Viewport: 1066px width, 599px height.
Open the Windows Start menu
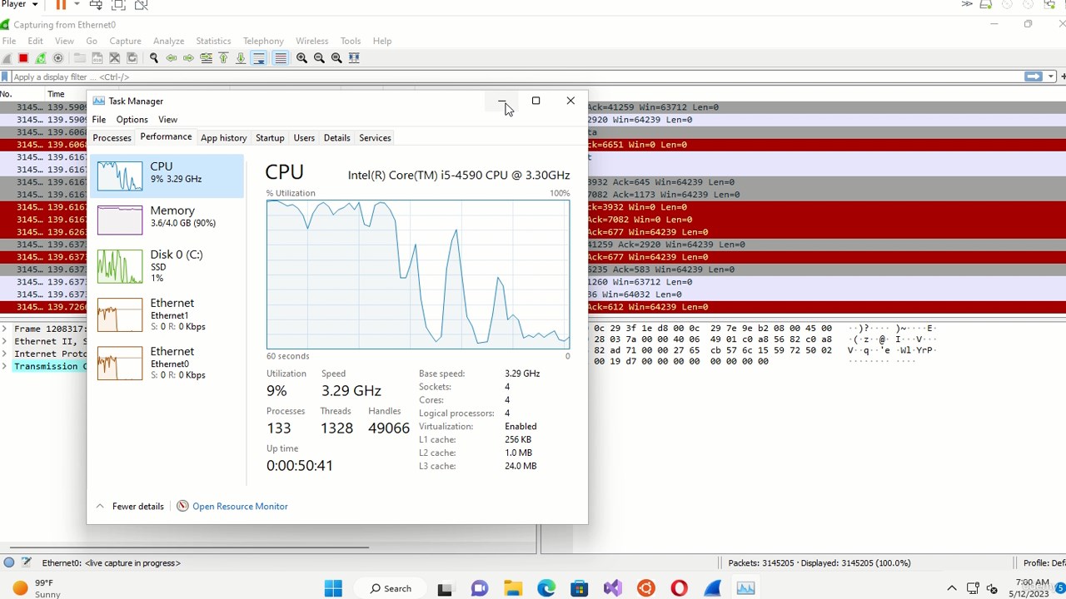[333, 588]
